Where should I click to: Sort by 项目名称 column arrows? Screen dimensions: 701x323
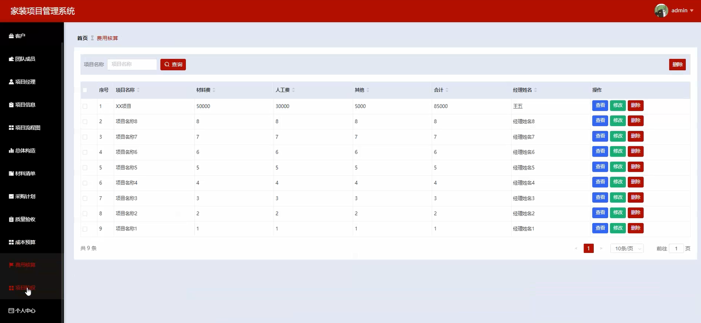click(138, 90)
